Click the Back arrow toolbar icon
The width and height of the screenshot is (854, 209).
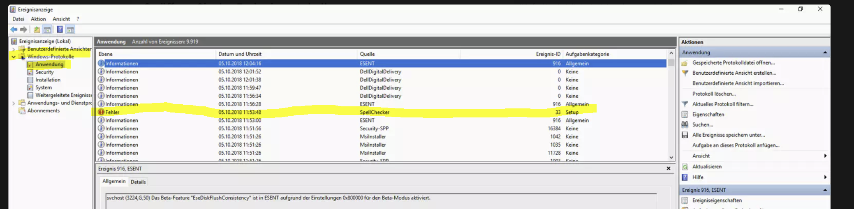[x=14, y=30]
